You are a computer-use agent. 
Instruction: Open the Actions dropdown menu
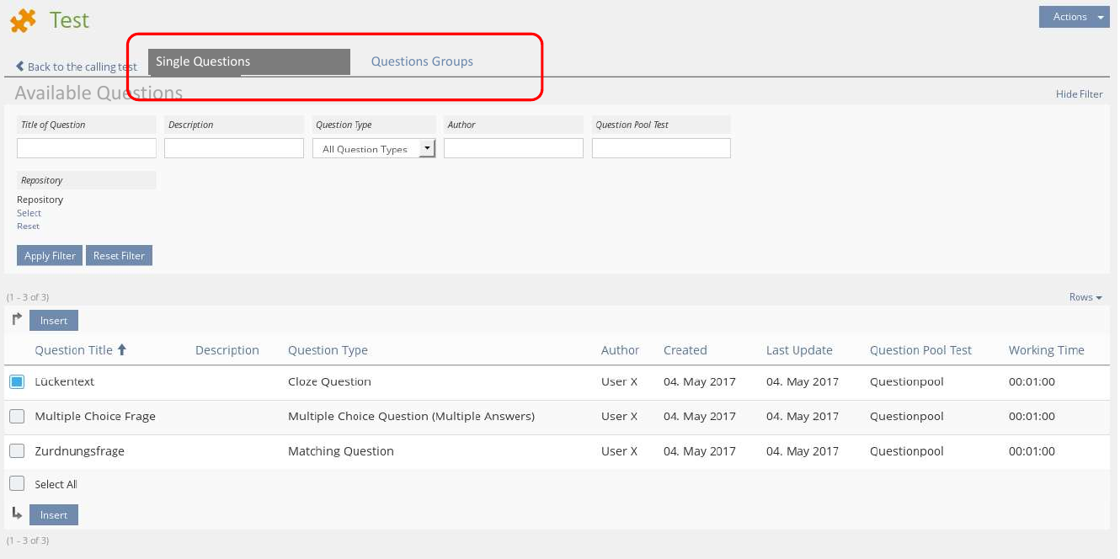(1074, 17)
